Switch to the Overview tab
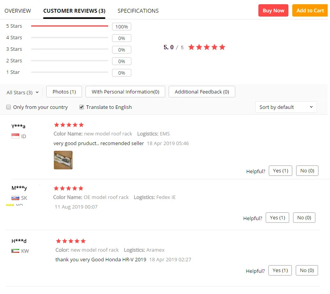 coord(18,11)
